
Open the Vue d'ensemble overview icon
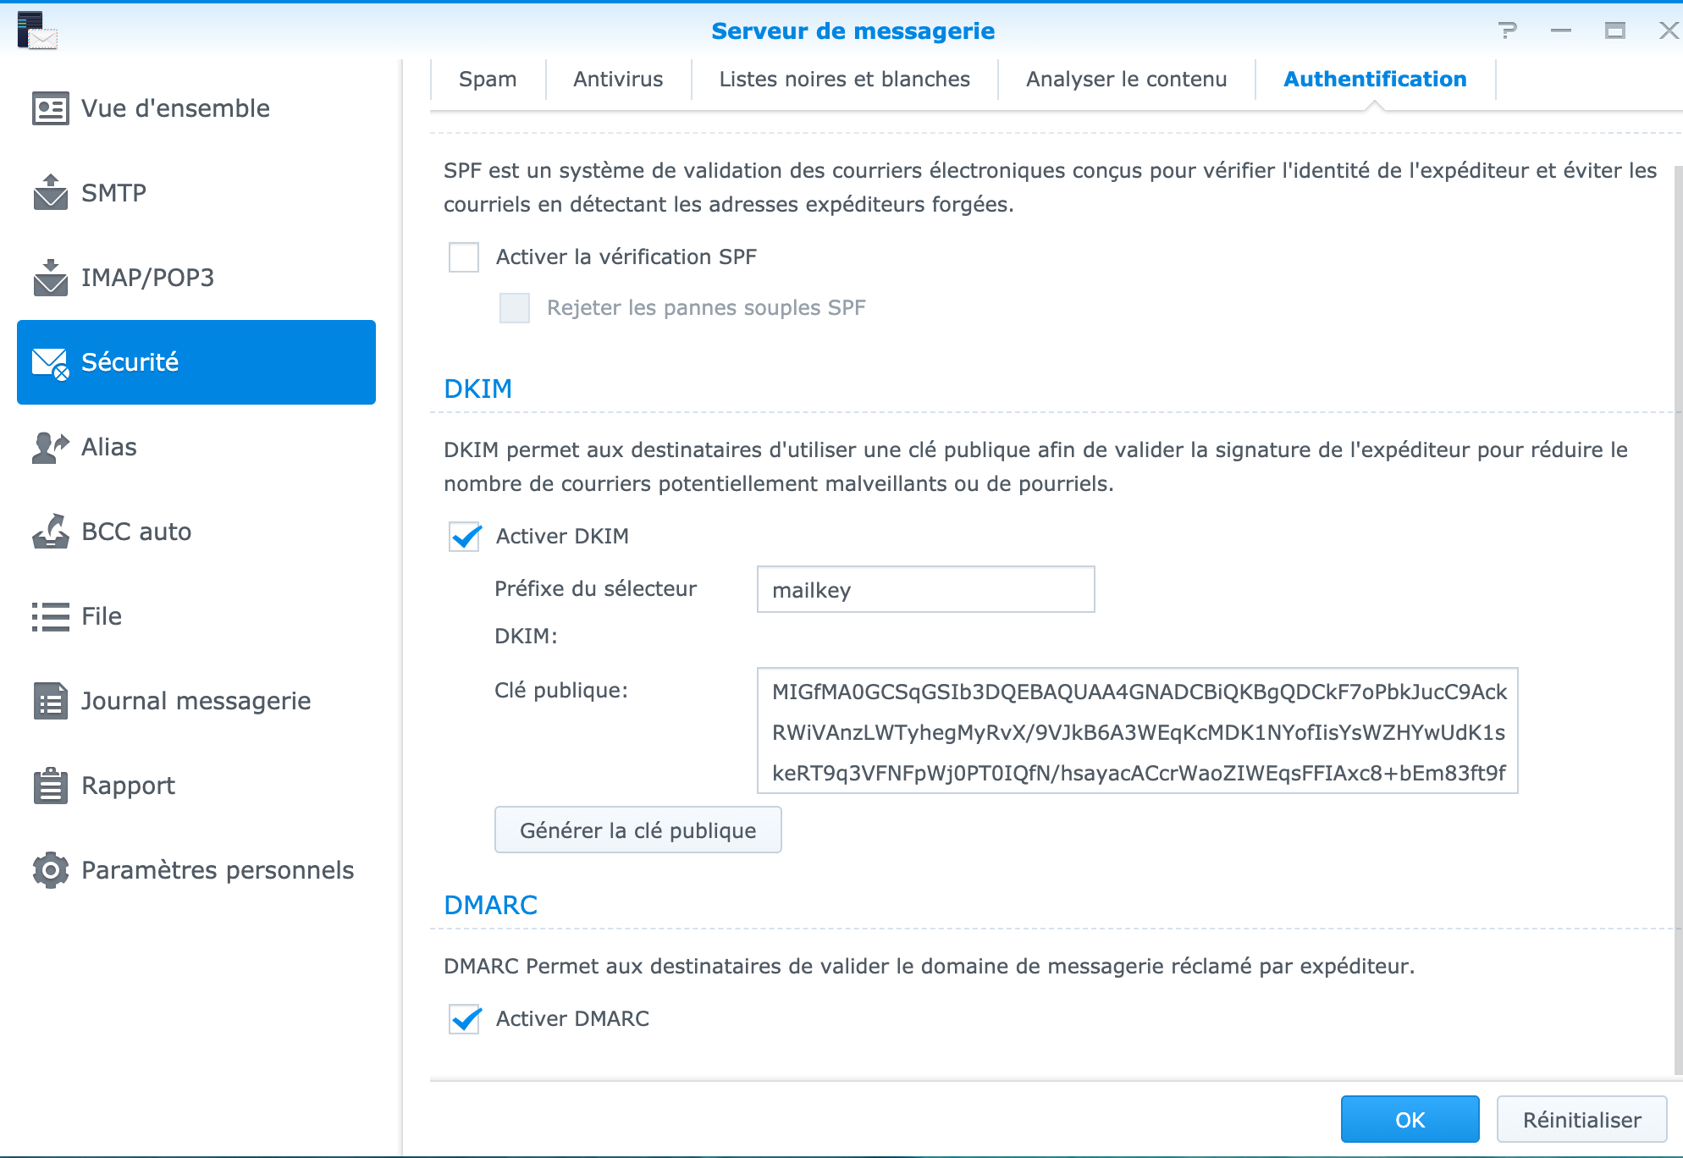50,108
